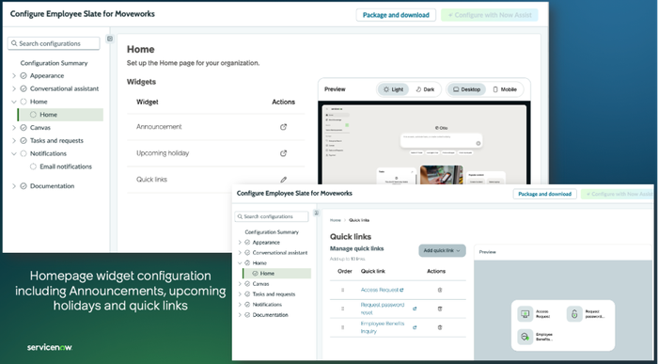Open Announcement widget external link icon
Screen dimensions: 658x364
pyautogui.click(x=283, y=127)
